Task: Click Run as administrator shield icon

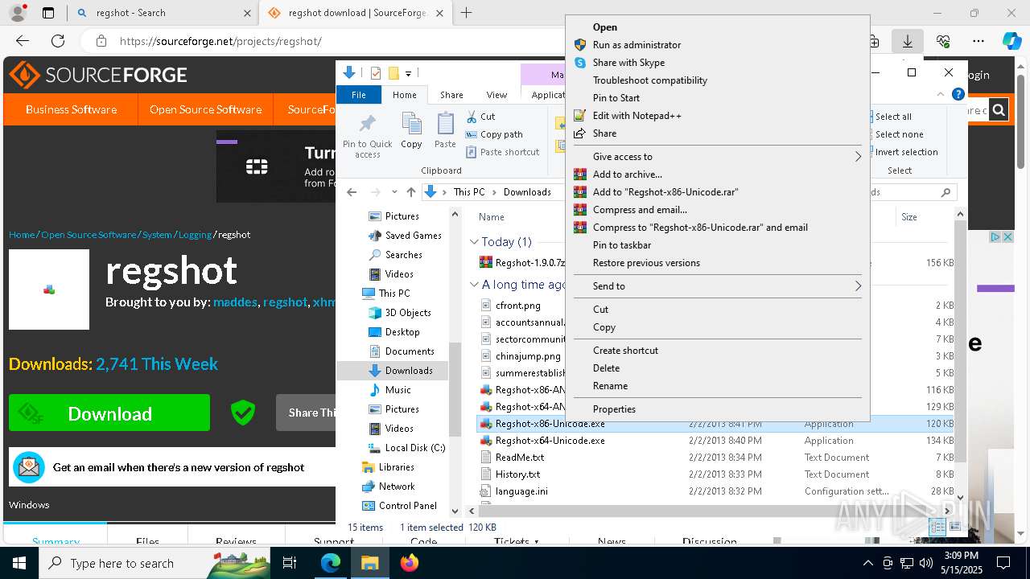Action: click(579, 45)
